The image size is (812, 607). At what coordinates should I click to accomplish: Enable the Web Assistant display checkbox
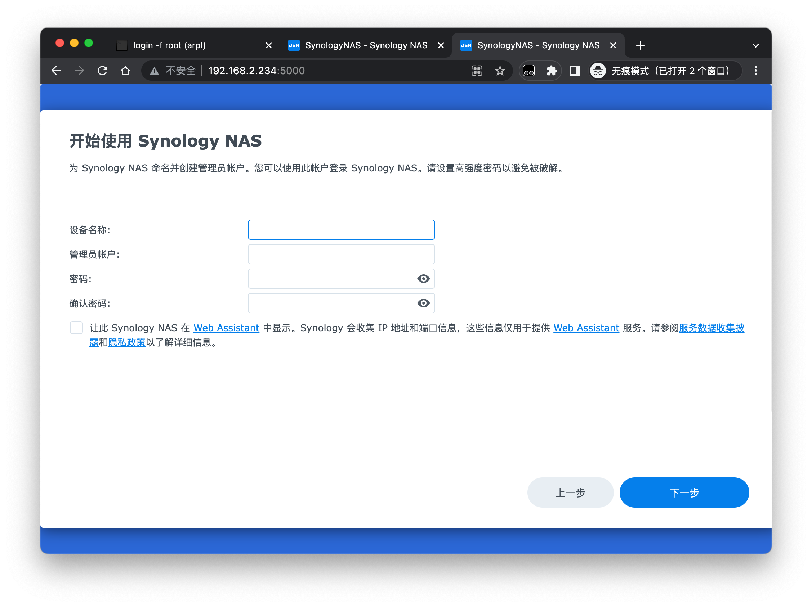pos(76,328)
